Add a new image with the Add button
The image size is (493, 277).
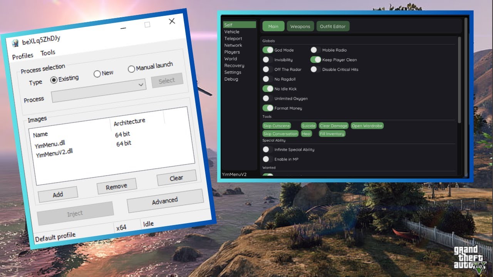(x=58, y=194)
